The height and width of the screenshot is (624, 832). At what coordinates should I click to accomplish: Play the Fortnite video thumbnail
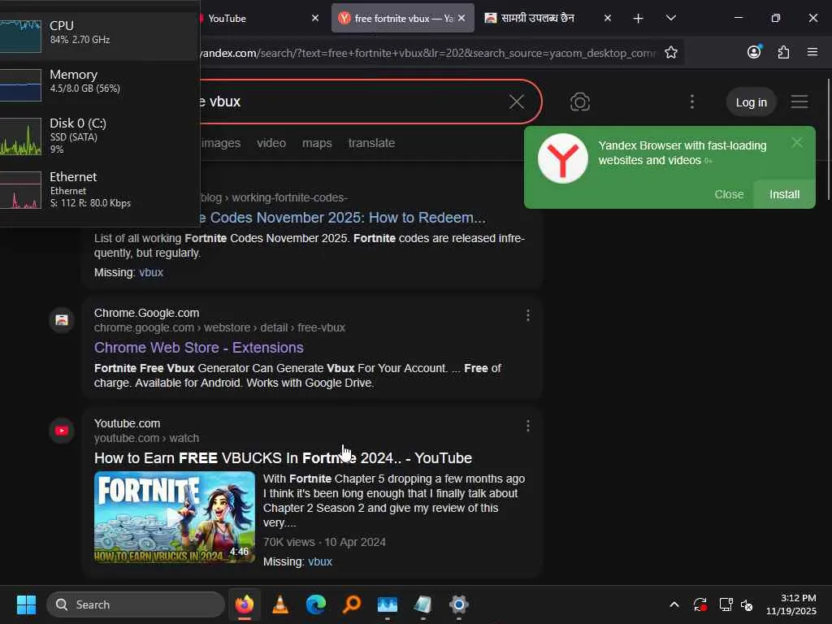(x=174, y=517)
